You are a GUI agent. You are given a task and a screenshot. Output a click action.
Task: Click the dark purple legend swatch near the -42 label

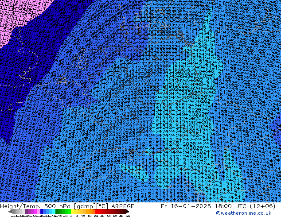[x=26, y=211]
